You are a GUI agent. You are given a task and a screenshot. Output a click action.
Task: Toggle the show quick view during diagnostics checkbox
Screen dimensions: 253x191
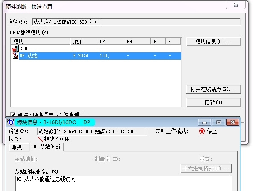[13, 115]
